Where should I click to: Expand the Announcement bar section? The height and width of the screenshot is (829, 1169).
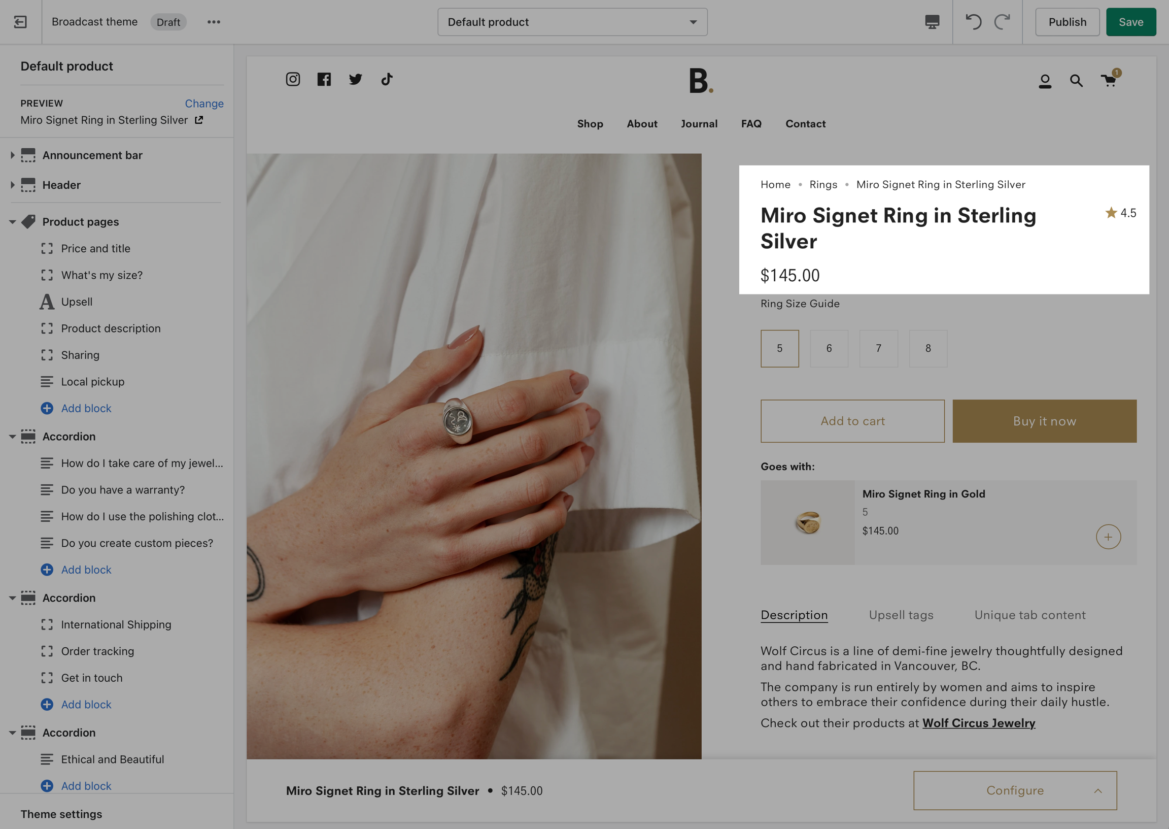click(x=13, y=155)
